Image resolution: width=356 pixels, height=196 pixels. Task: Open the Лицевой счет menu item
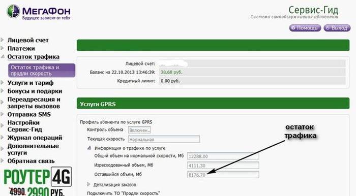[28, 40]
